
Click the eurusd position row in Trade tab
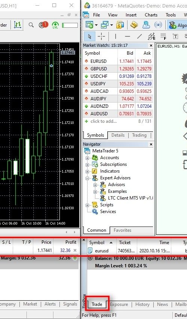[x=137, y=250]
